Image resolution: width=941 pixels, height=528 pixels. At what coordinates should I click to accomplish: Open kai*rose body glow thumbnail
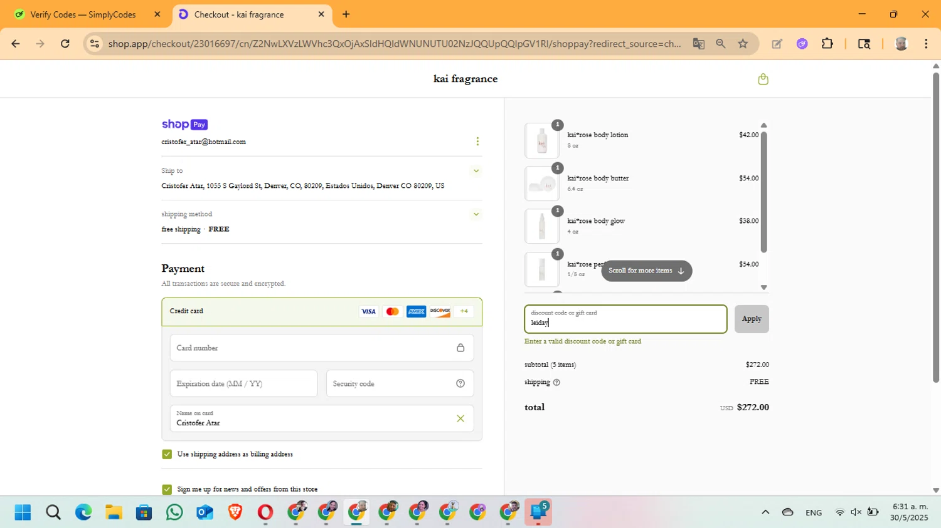(542, 226)
